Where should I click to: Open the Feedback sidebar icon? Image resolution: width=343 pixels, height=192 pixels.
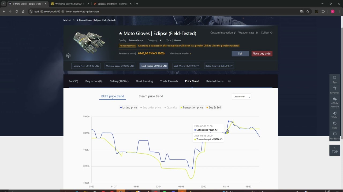335,136
